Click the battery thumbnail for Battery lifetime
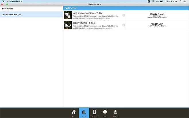Image resolution: width=189 pixels, height=118 pixels. tap(68, 25)
